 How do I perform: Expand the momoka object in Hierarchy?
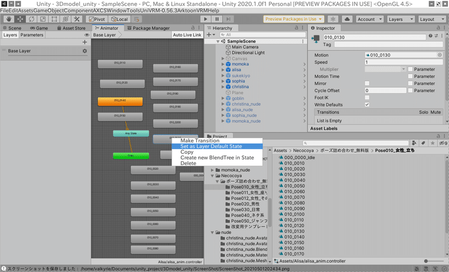(x=223, y=64)
